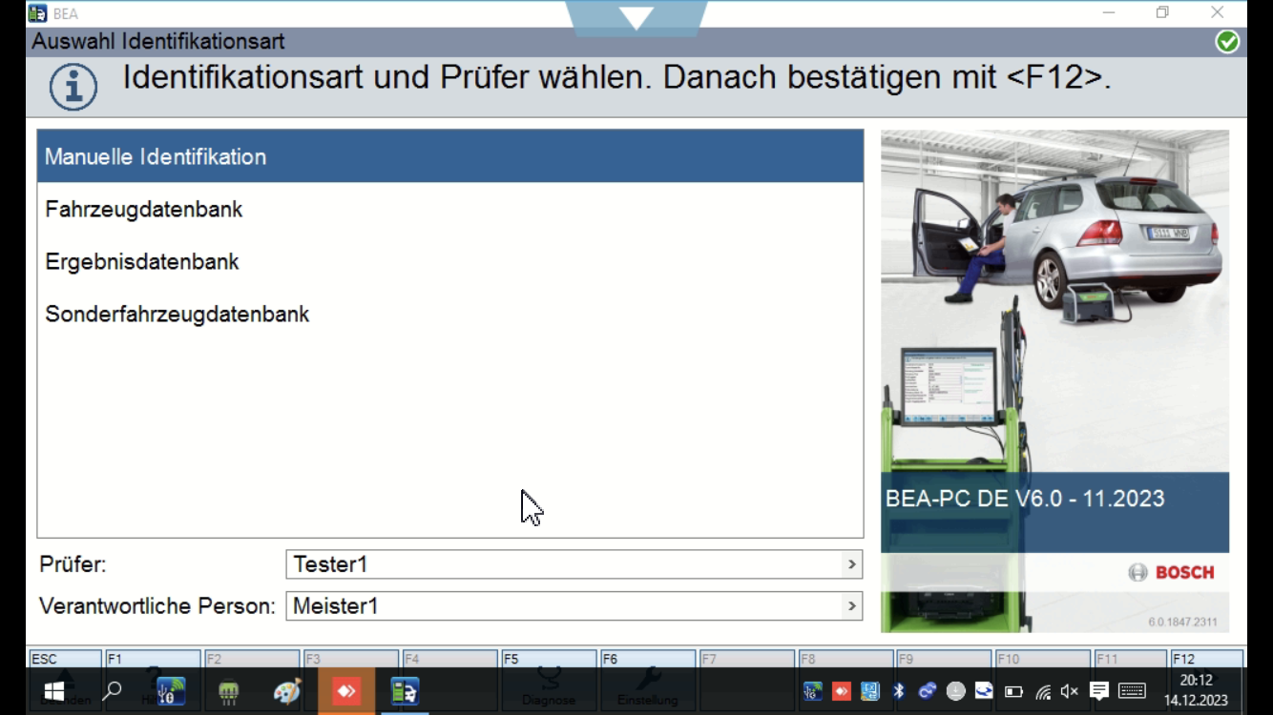Click the BEA app icon in title bar
Viewport: 1273px width, 715px height.
point(37,13)
